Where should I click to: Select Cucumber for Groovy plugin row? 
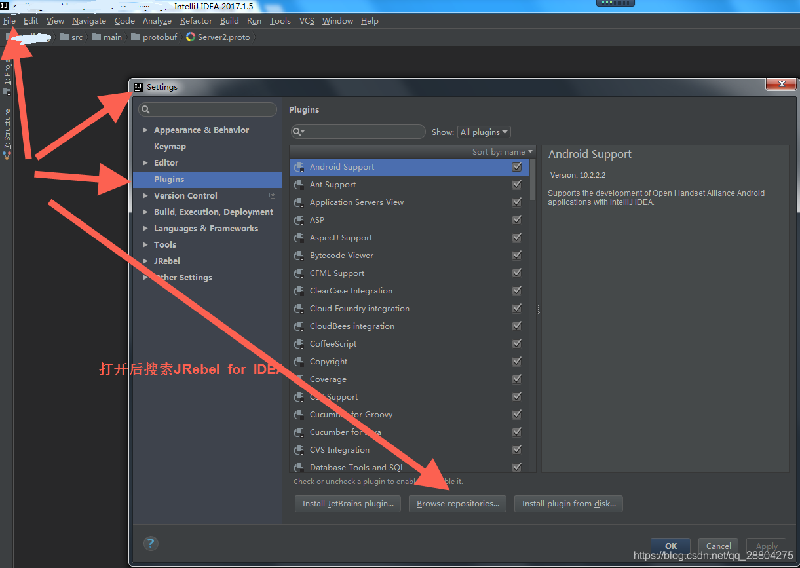410,415
